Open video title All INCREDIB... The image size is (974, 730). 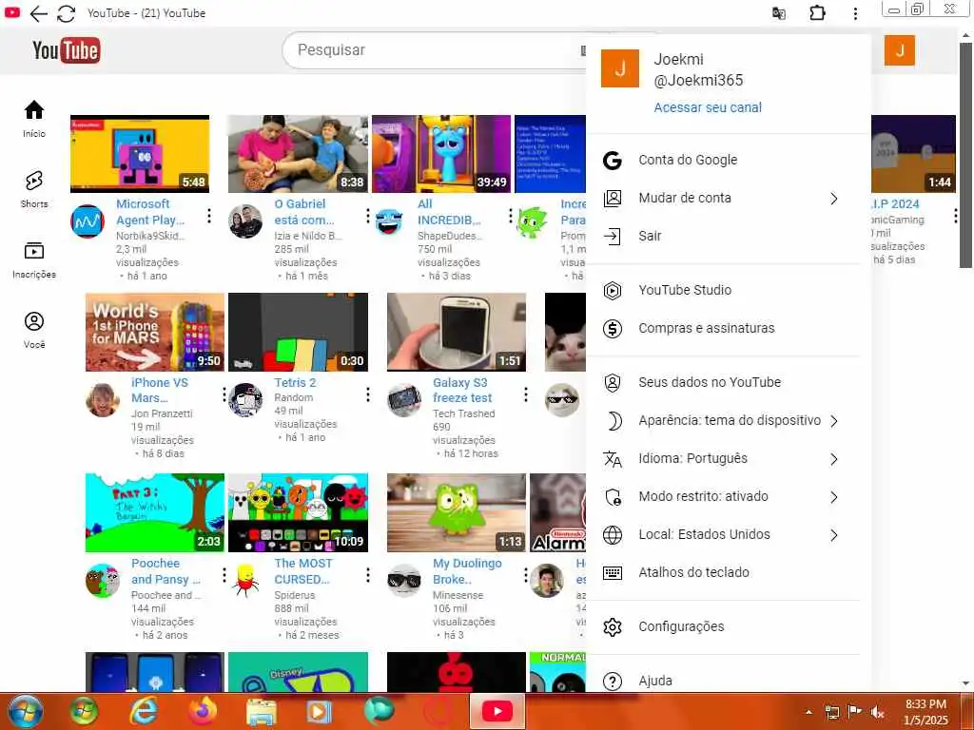tap(449, 212)
